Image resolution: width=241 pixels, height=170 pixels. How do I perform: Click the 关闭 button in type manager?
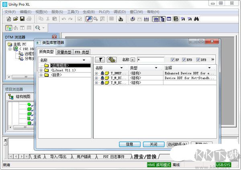[153, 144]
